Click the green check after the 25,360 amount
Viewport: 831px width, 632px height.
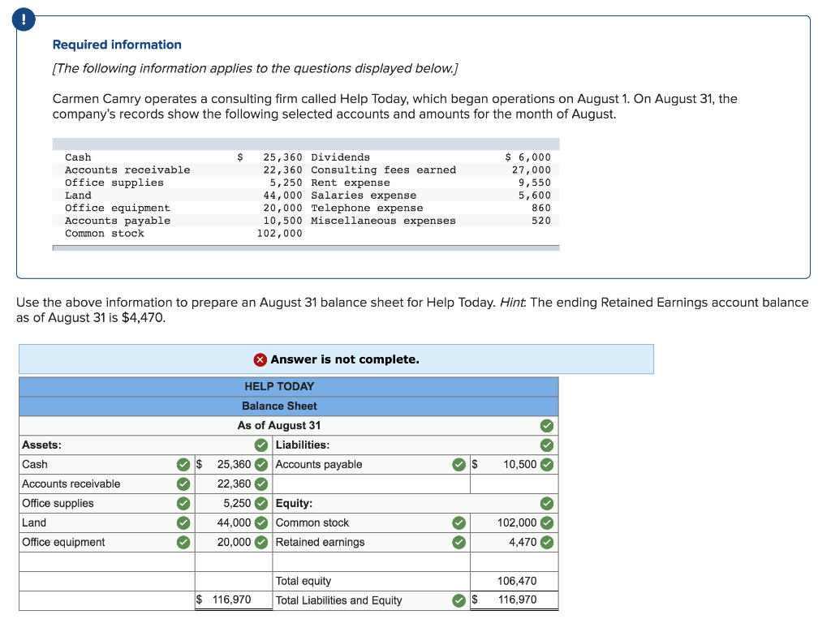[261, 465]
